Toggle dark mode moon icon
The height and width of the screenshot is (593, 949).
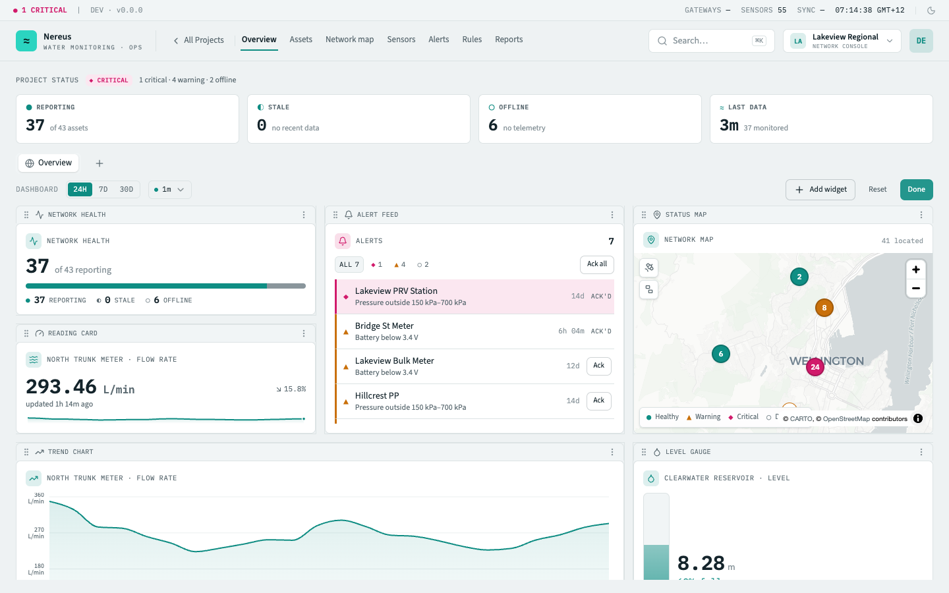[931, 11]
